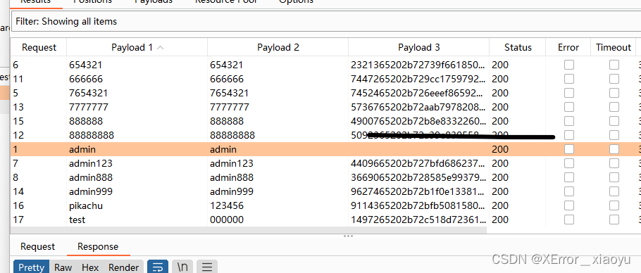Select row with Payload 1 admin123
This screenshot has height=273, width=641.
click(x=325, y=163)
